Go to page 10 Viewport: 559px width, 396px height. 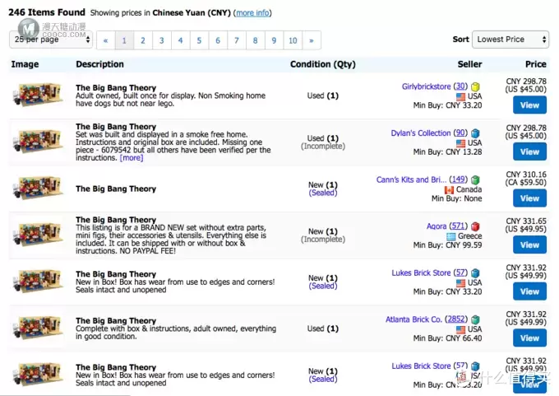(293, 40)
